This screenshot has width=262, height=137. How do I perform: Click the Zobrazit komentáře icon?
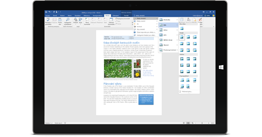point(111,20)
